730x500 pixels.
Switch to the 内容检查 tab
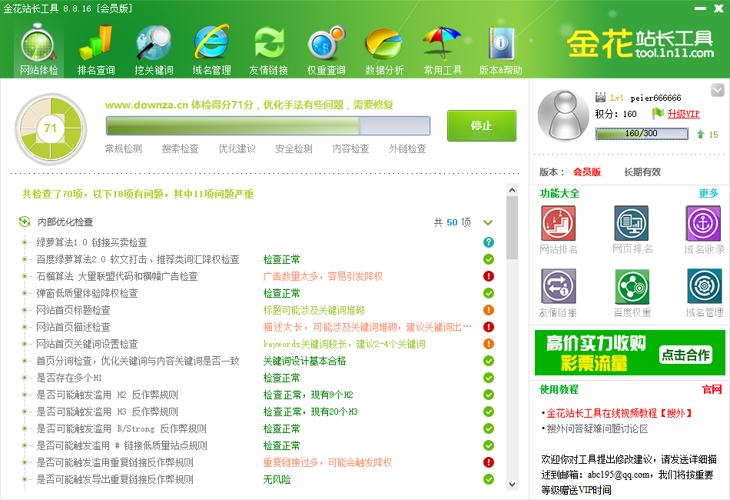click(x=350, y=148)
